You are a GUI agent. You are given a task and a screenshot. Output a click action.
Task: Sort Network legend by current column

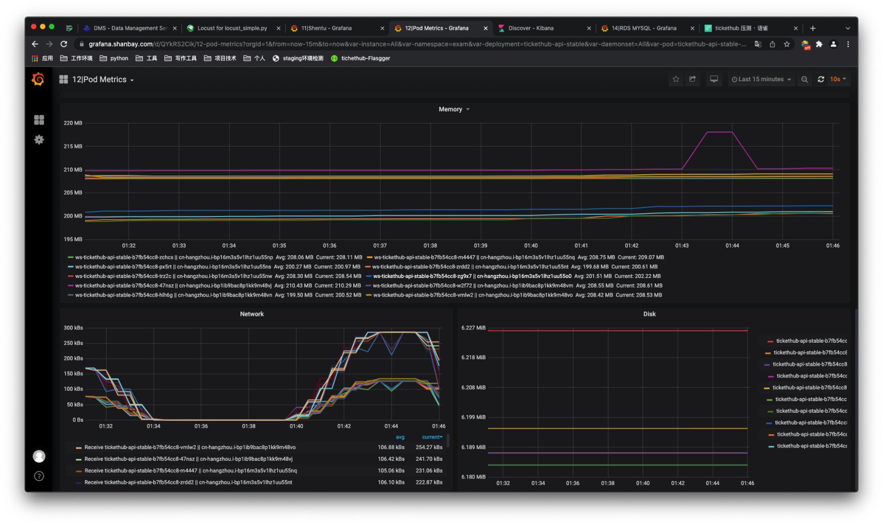[x=432, y=437]
